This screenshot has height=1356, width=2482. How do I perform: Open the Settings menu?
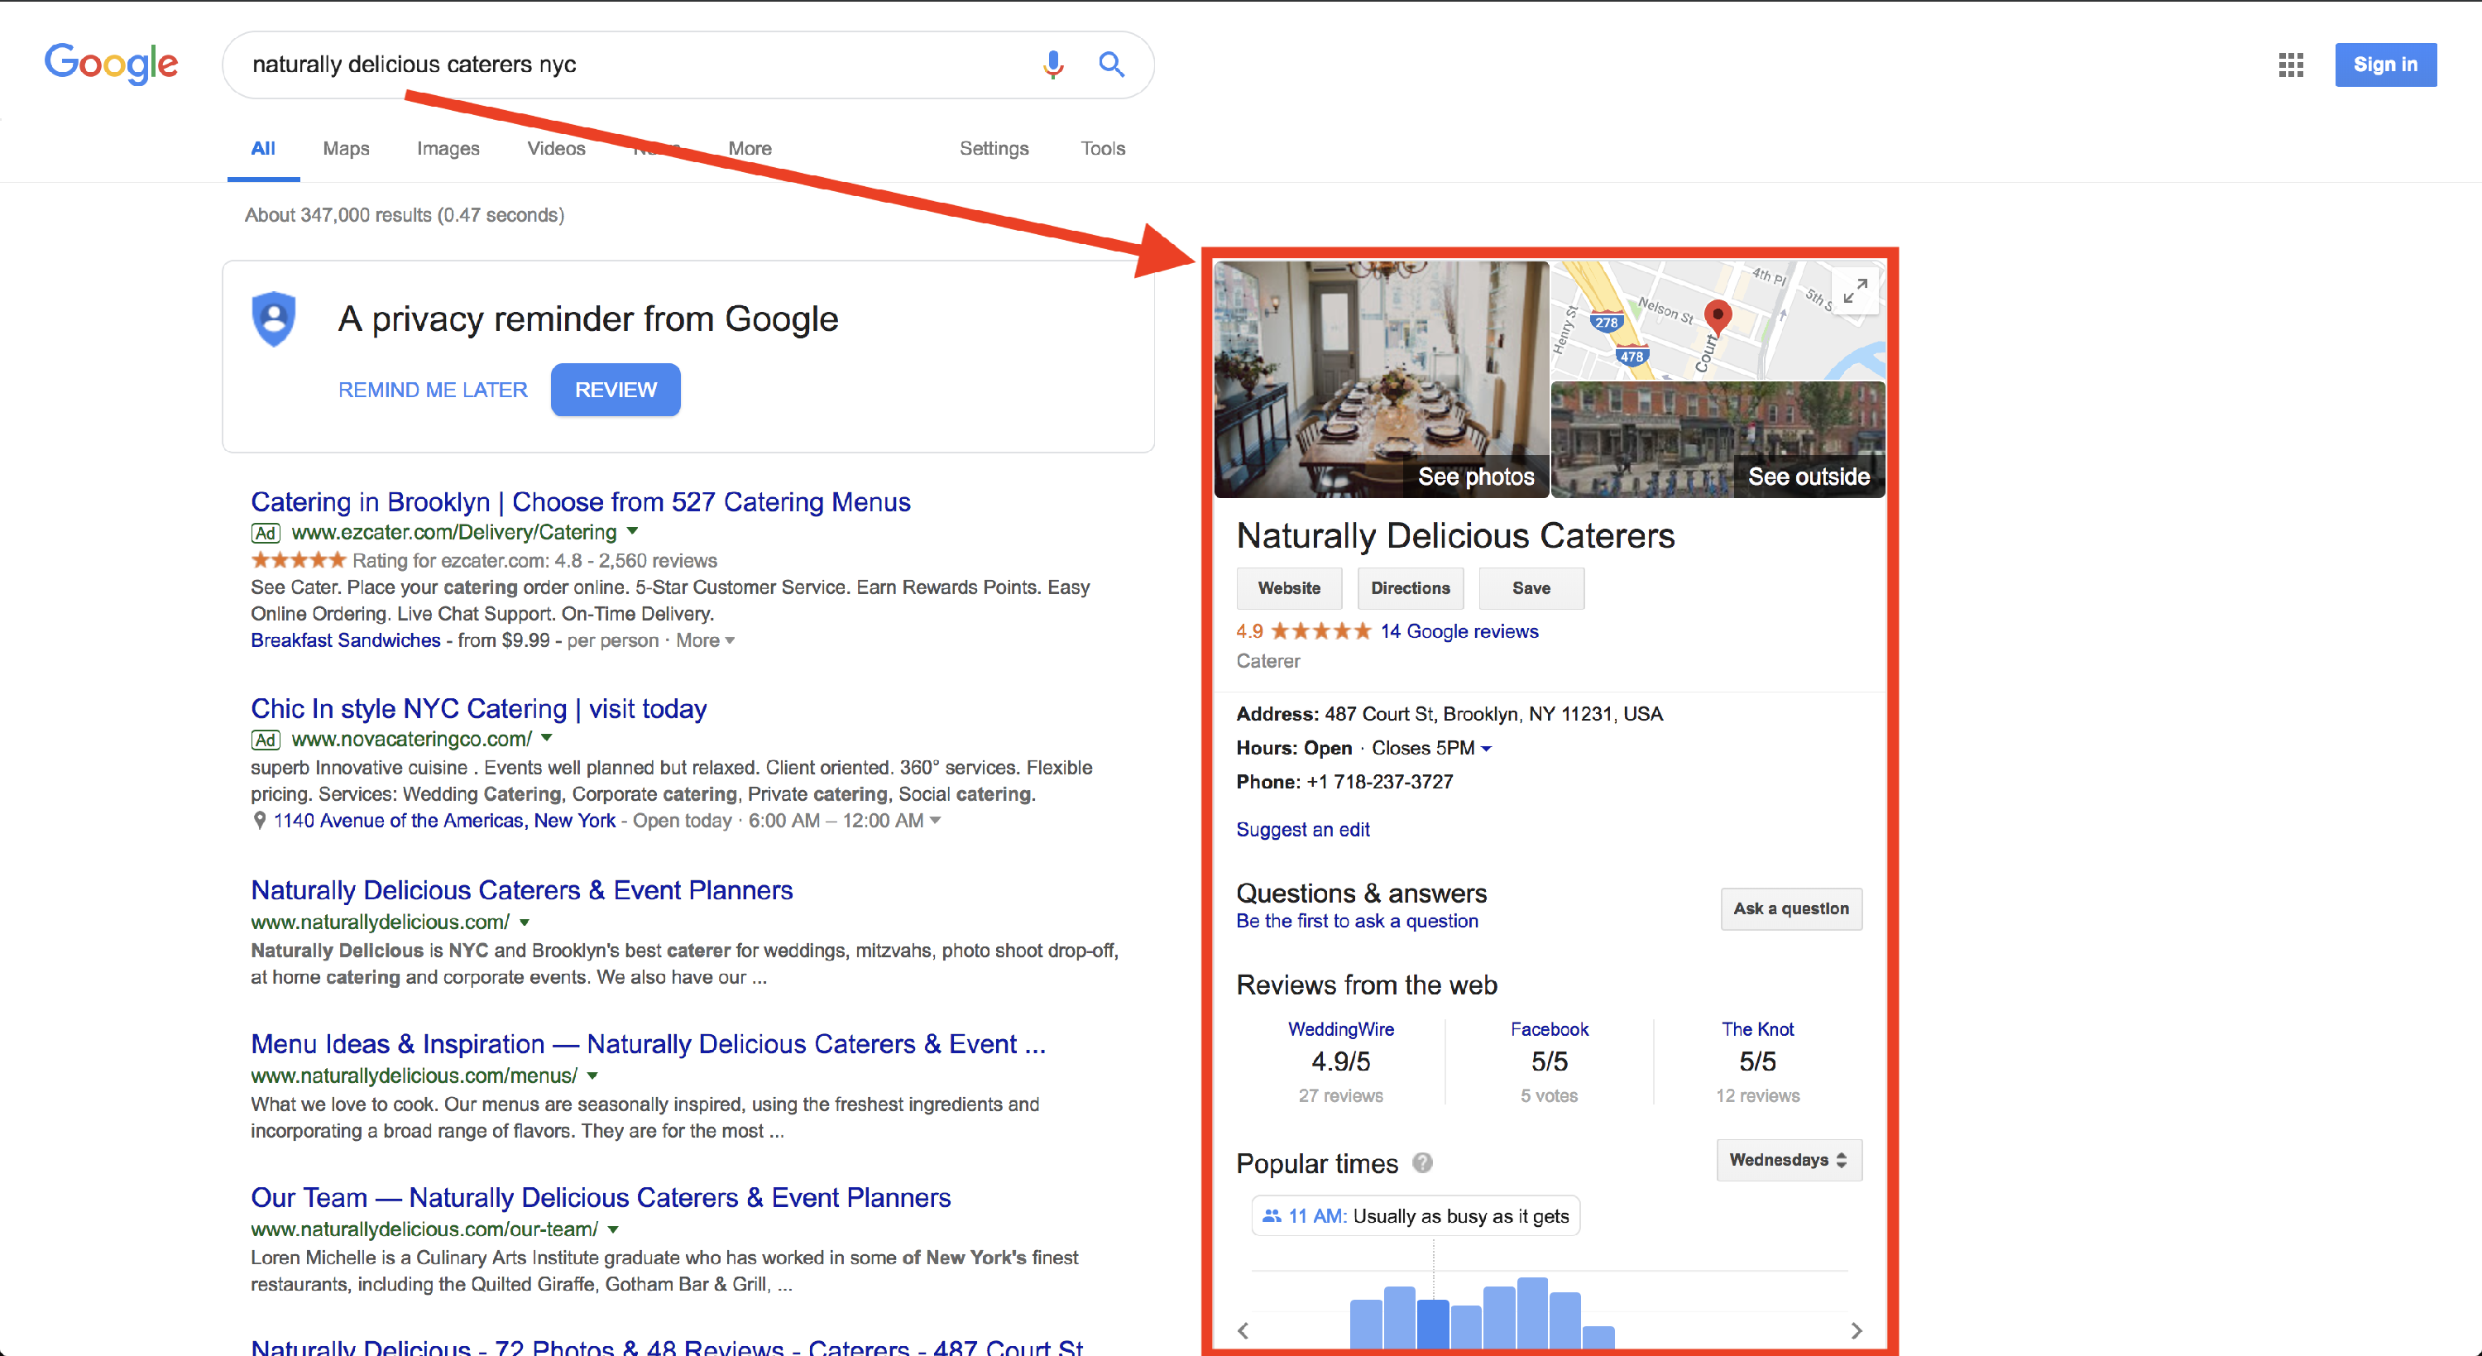click(994, 148)
